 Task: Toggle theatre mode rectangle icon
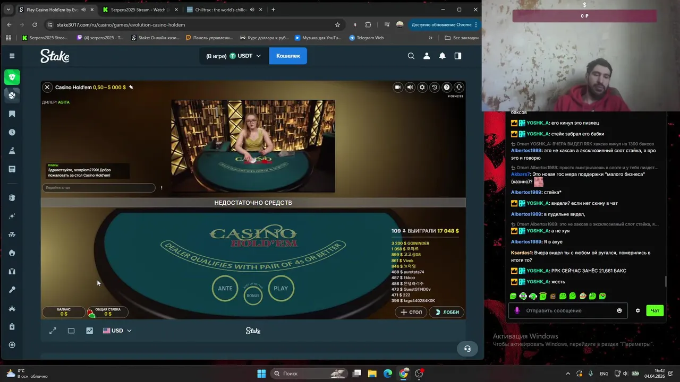click(71, 331)
